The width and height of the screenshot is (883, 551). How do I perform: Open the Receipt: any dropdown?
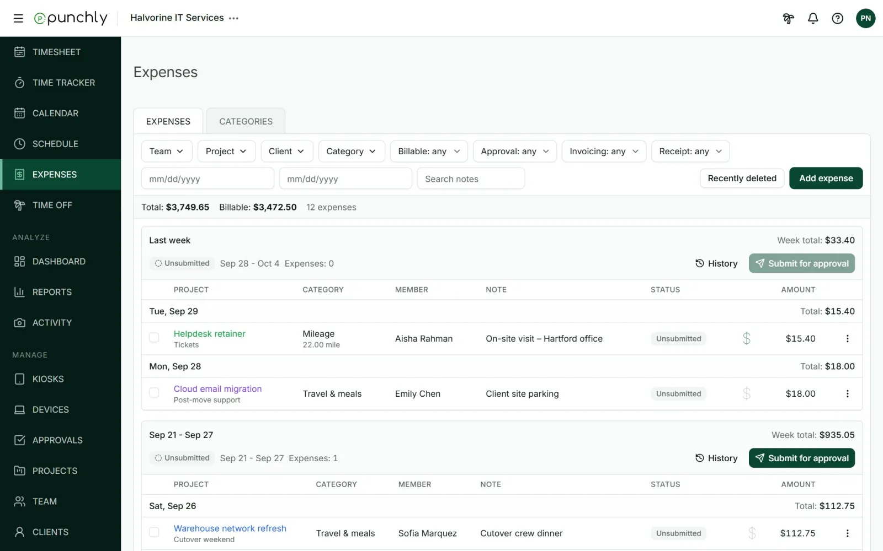click(690, 151)
